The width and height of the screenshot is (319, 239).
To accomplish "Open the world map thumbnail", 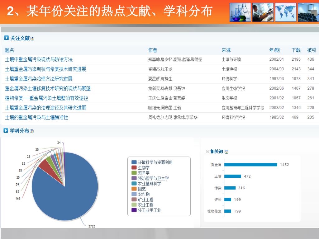I will pos(286,12).
